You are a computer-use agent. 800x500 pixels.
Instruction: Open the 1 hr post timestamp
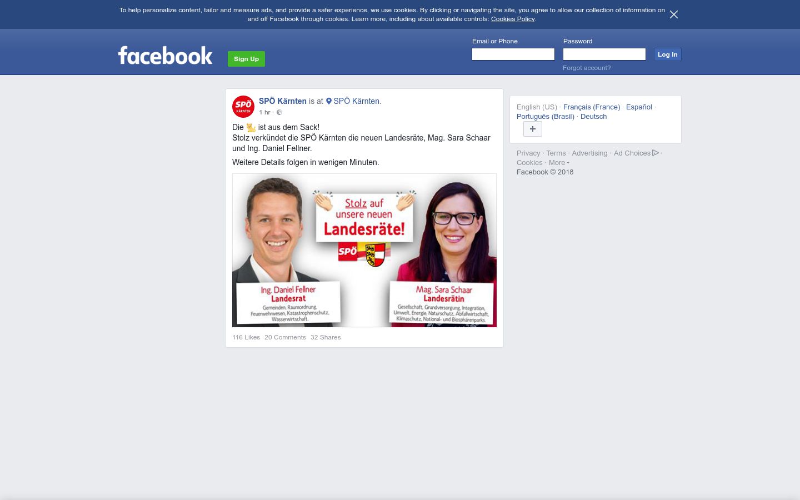[x=264, y=112]
